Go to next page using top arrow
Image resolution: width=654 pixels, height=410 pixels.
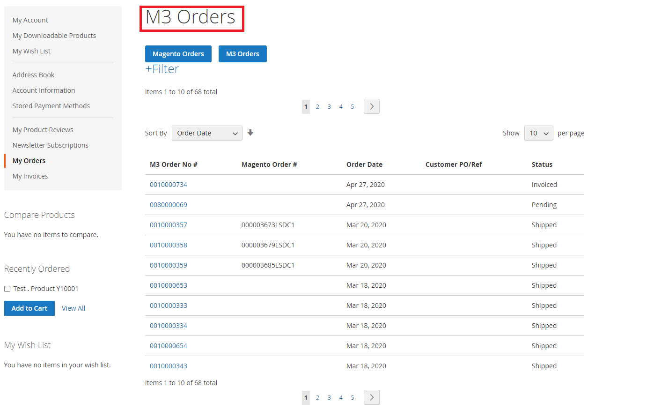(x=372, y=106)
